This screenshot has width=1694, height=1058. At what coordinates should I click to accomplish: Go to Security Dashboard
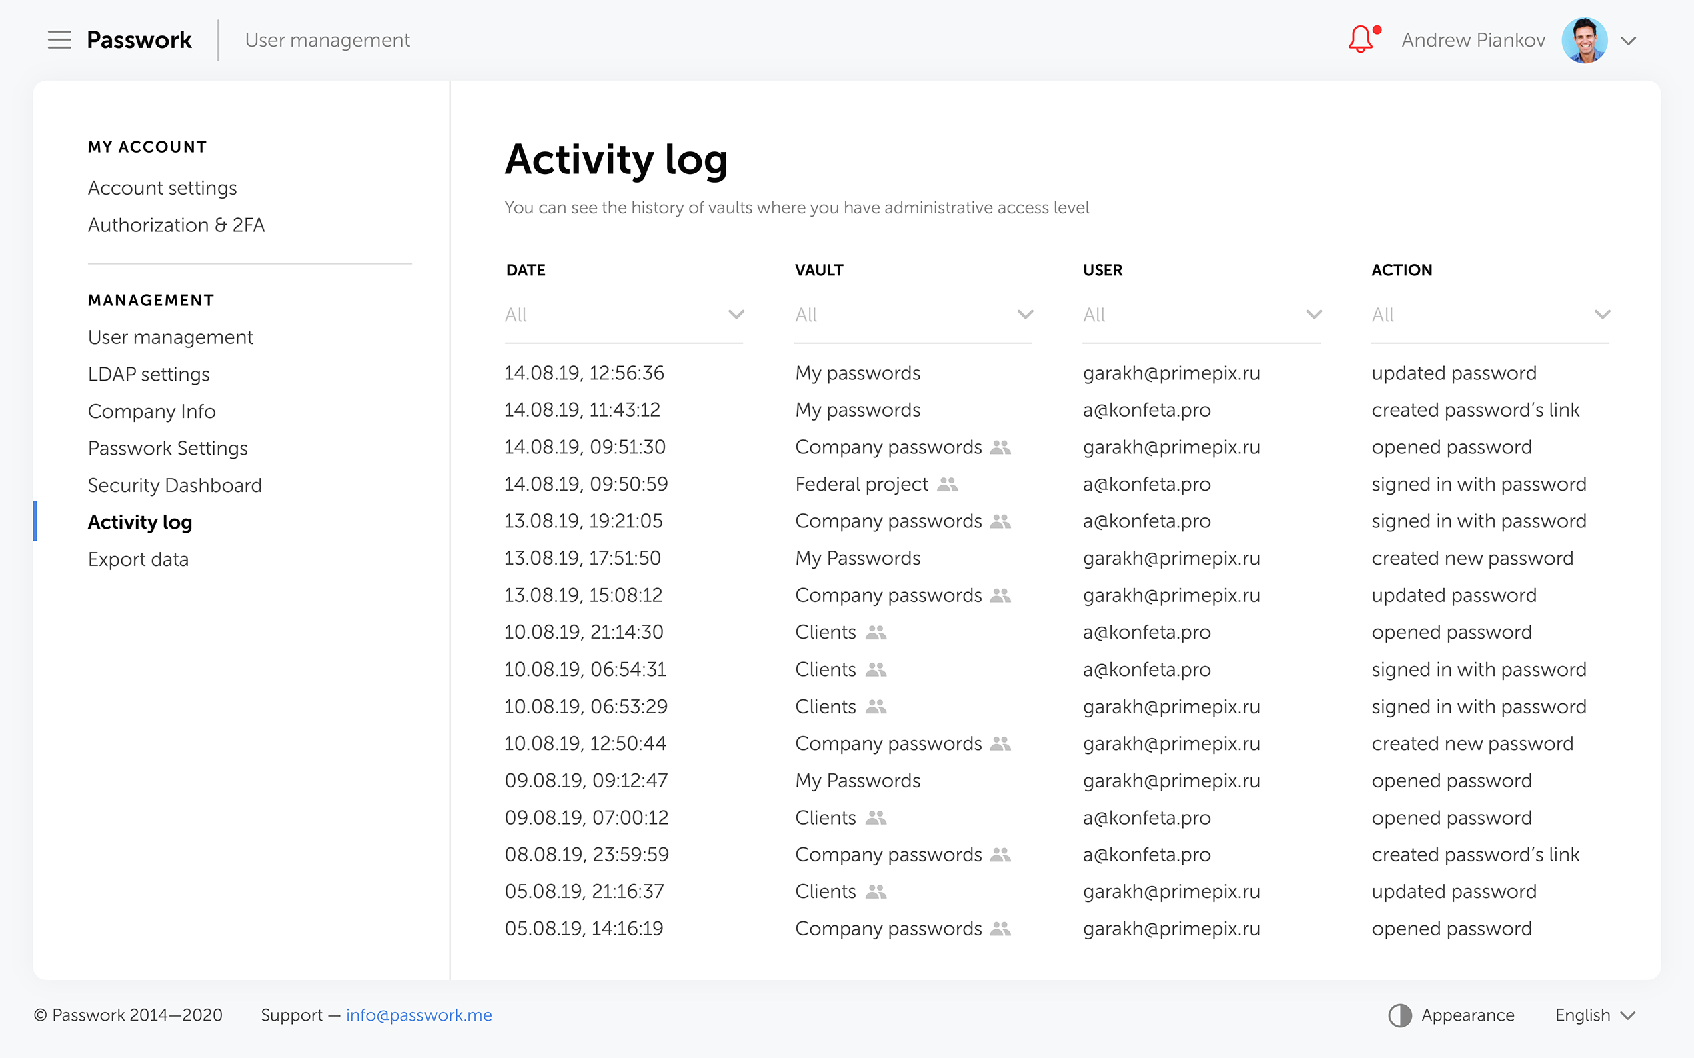(x=174, y=485)
